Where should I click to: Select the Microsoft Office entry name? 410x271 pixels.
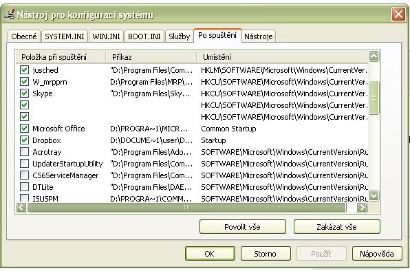58,129
